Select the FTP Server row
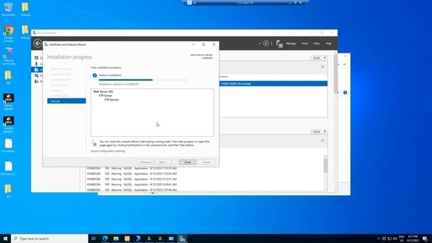This screenshot has height=243, width=432. pyautogui.click(x=105, y=96)
